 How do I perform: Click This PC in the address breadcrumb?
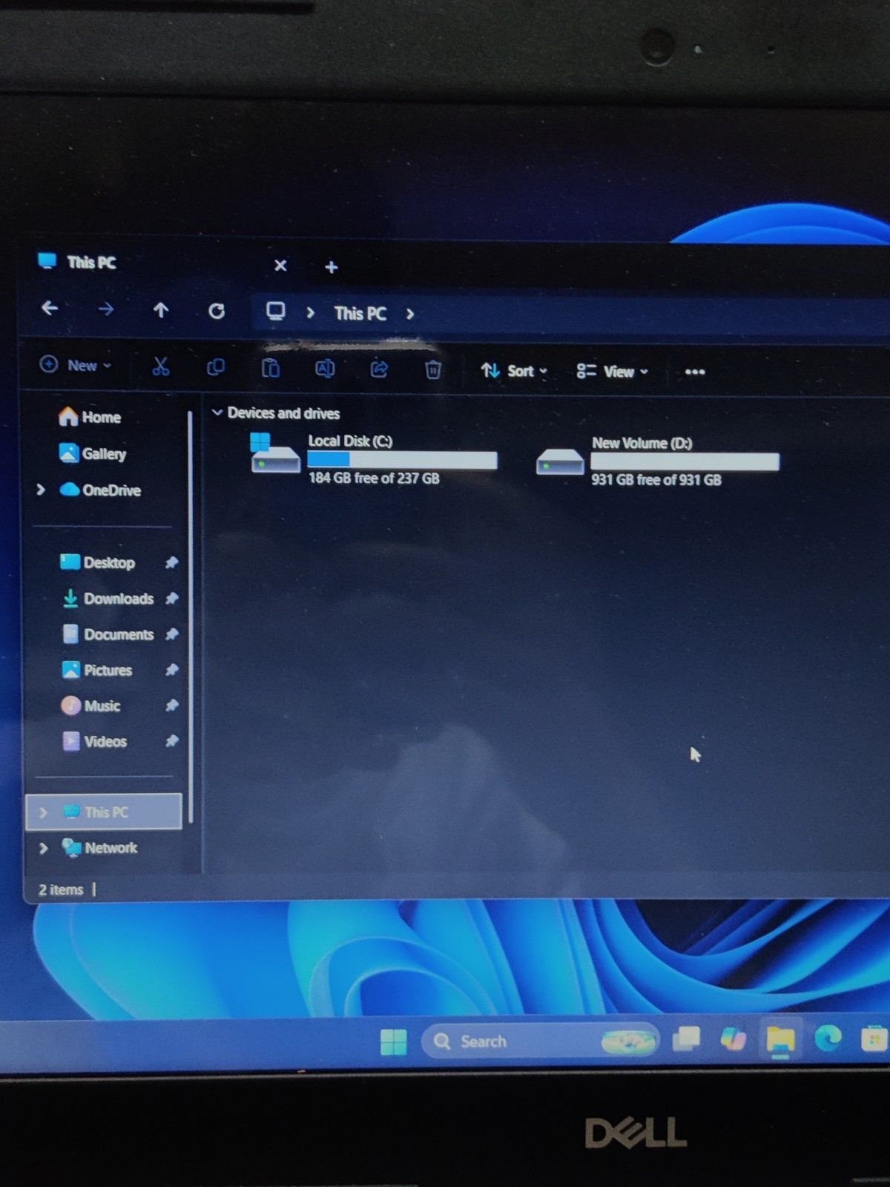pos(360,314)
